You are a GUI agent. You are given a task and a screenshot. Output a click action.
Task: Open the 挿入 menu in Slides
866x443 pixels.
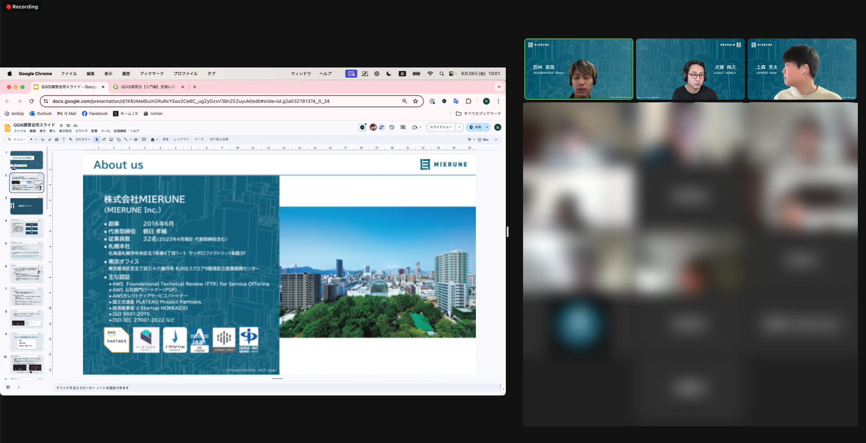(x=52, y=131)
